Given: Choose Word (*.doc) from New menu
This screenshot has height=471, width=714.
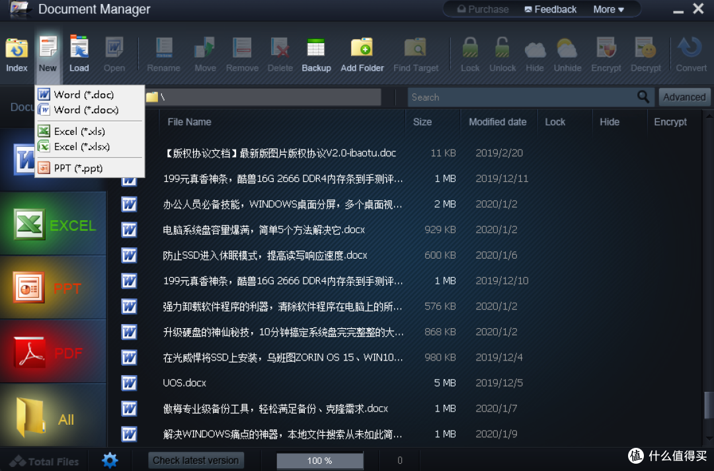Looking at the screenshot, I should pos(90,95).
